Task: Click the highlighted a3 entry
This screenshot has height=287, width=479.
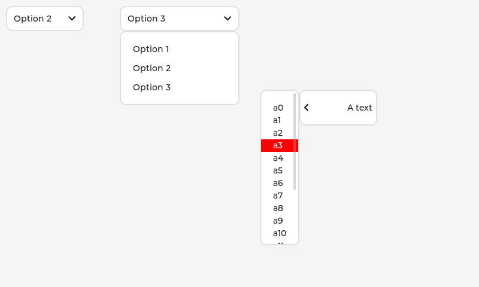Action: (x=278, y=145)
